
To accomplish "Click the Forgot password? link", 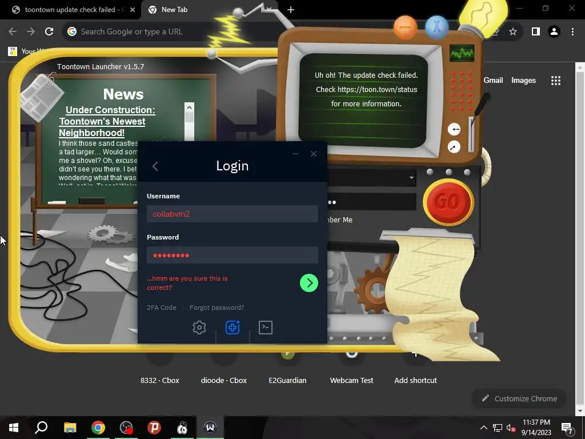I will click(x=217, y=308).
